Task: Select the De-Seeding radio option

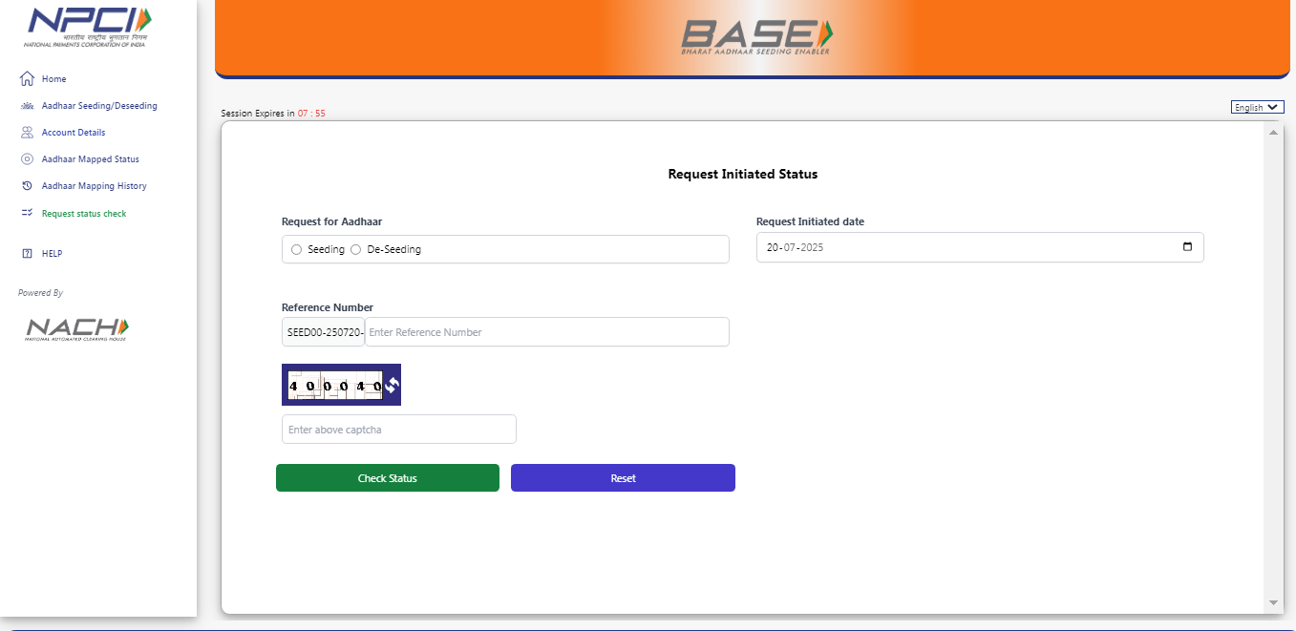Action: pyautogui.click(x=356, y=249)
